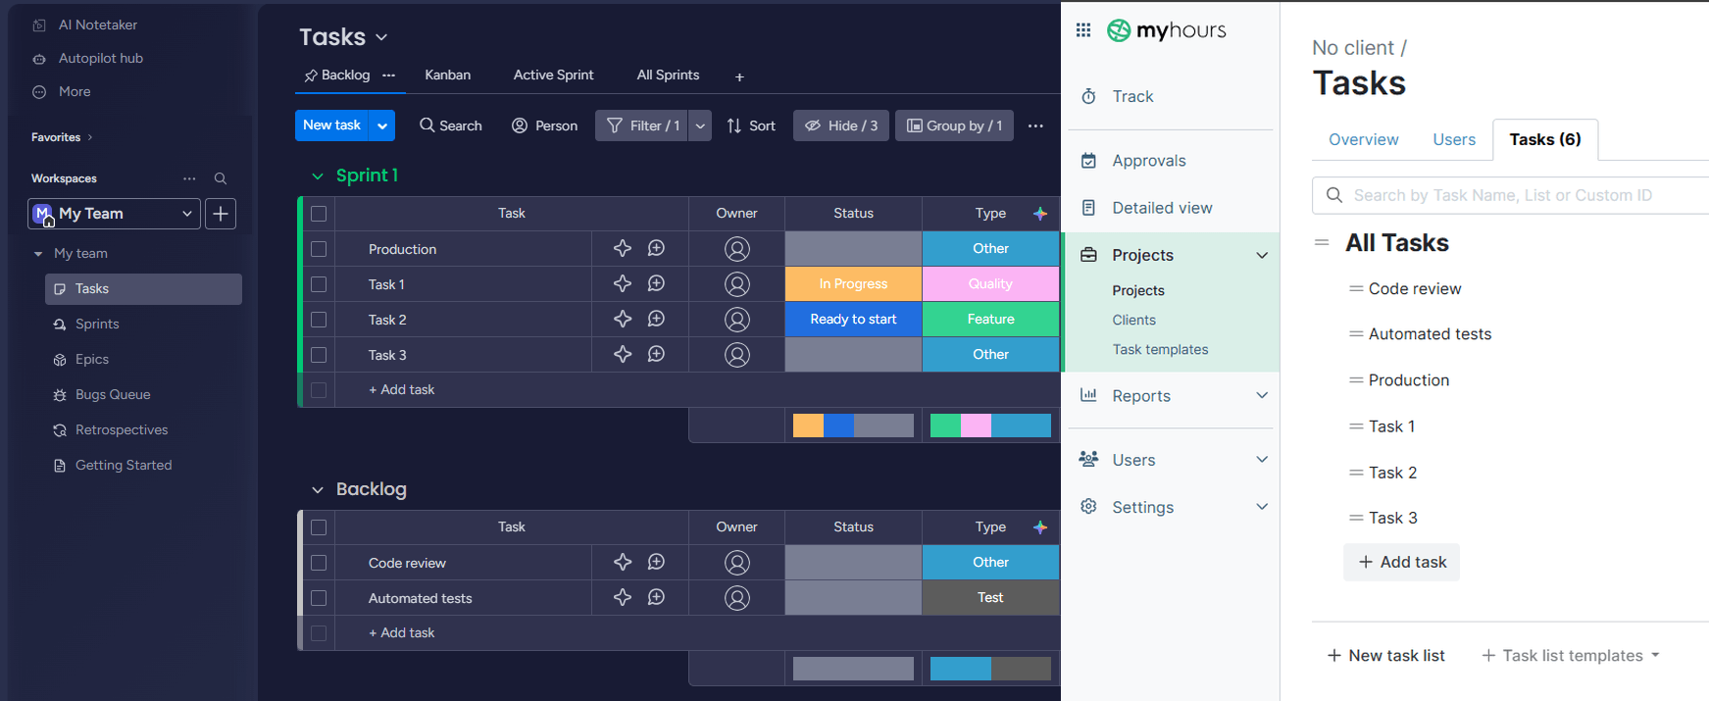Image resolution: width=1709 pixels, height=701 pixels.
Task: Check the Task 3 row checkbox
Action: click(319, 355)
